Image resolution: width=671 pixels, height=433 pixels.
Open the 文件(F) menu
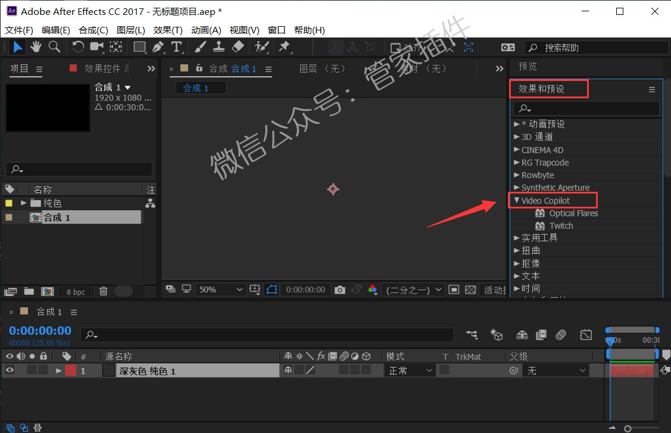[19, 30]
